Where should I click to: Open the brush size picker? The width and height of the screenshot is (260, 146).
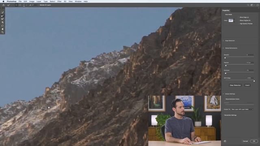pyautogui.click(x=24, y=5)
